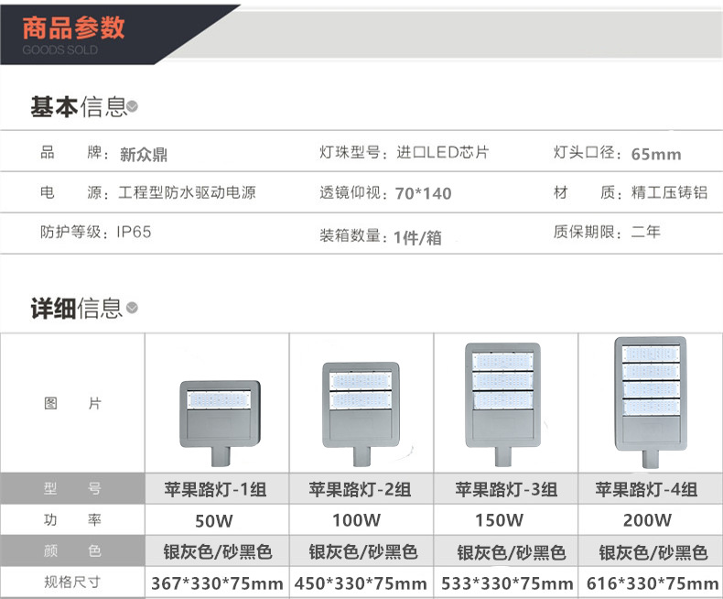Image resolution: width=723 pixels, height=599 pixels.
Task: Click material value 精工压铸铝
Action: click(669, 192)
